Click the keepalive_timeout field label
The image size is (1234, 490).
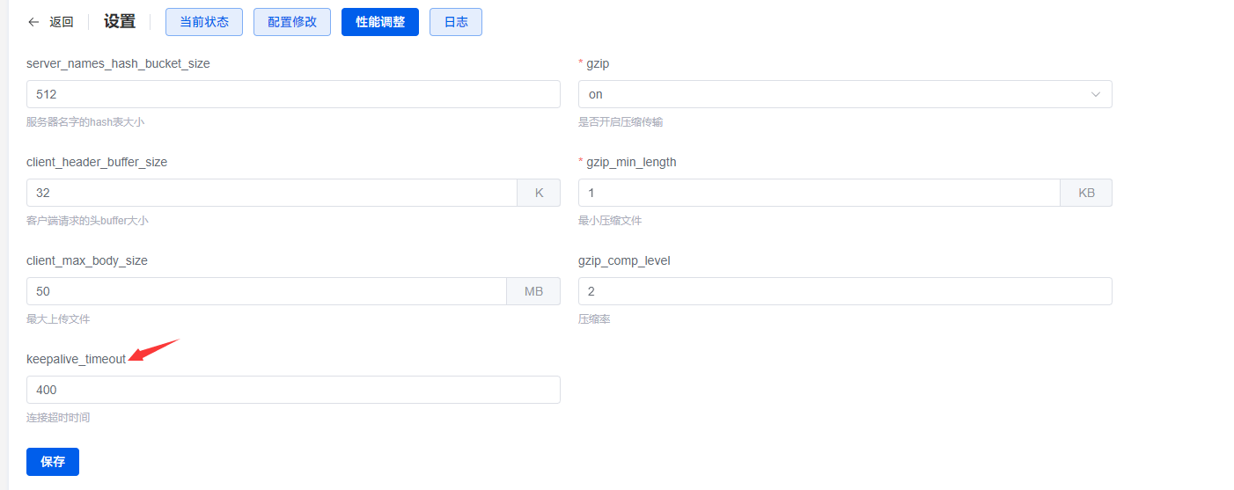point(76,359)
